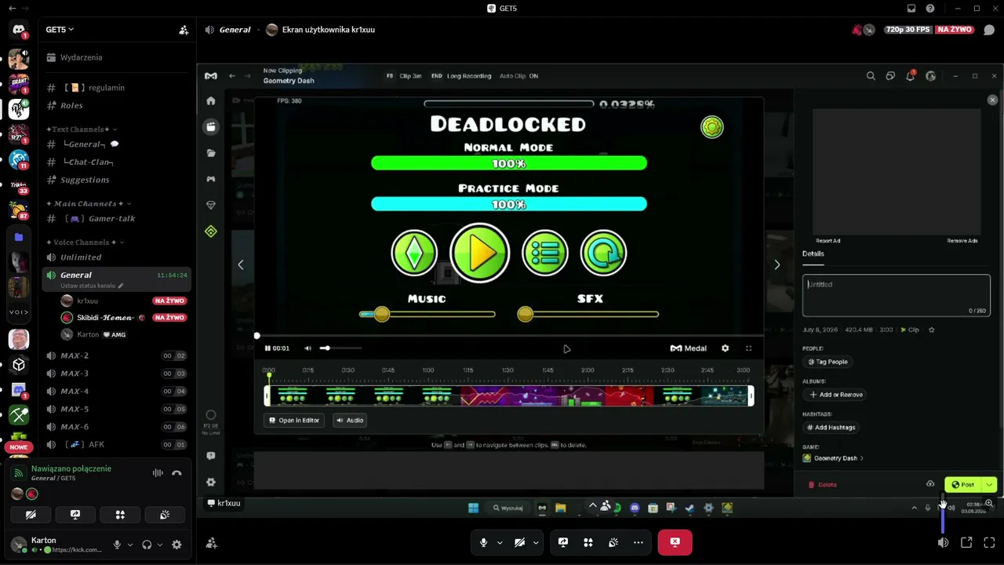This screenshot has height=565, width=1004.
Task: Open the GET5 server dropdown menu
Action: 60,30
